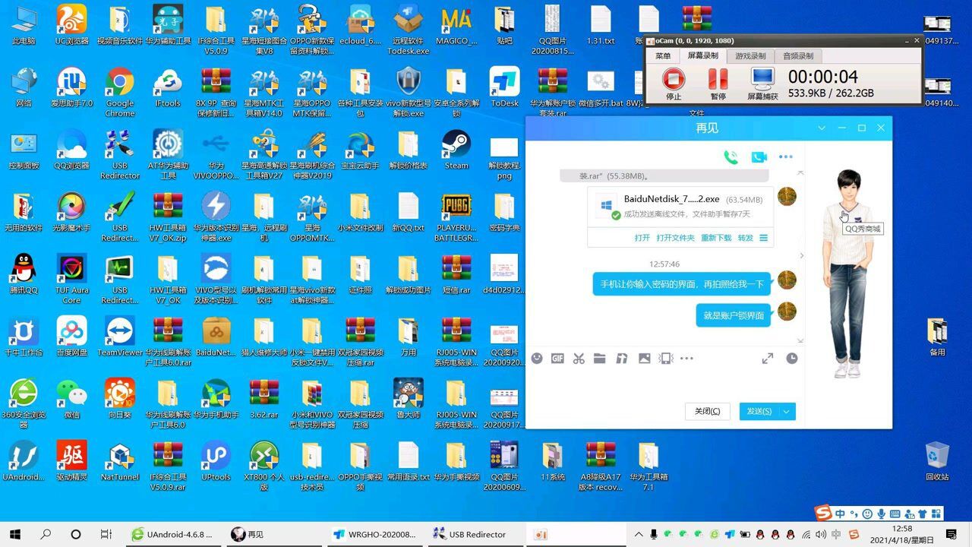Viewport: 972px width, 547px height.
Task: Open the more options dots beside video call
Action: coord(786,157)
